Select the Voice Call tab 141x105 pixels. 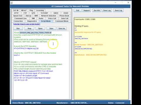52,18
